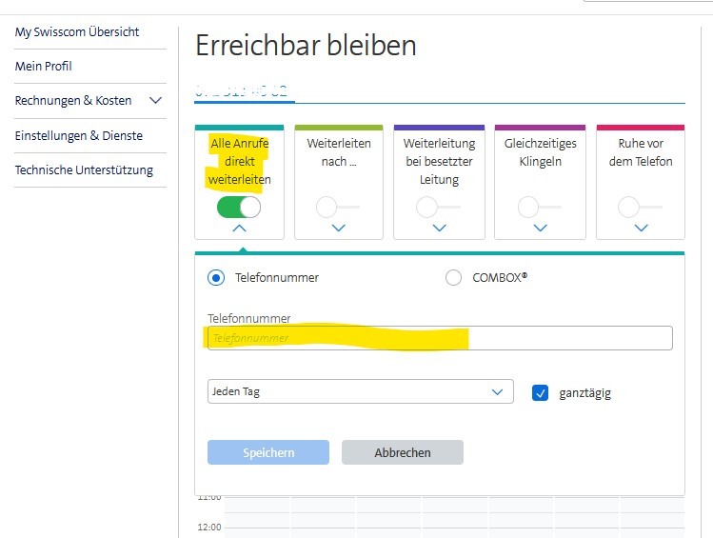Enable the Gleichzeitiges Klingeln switch

tap(540, 208)
